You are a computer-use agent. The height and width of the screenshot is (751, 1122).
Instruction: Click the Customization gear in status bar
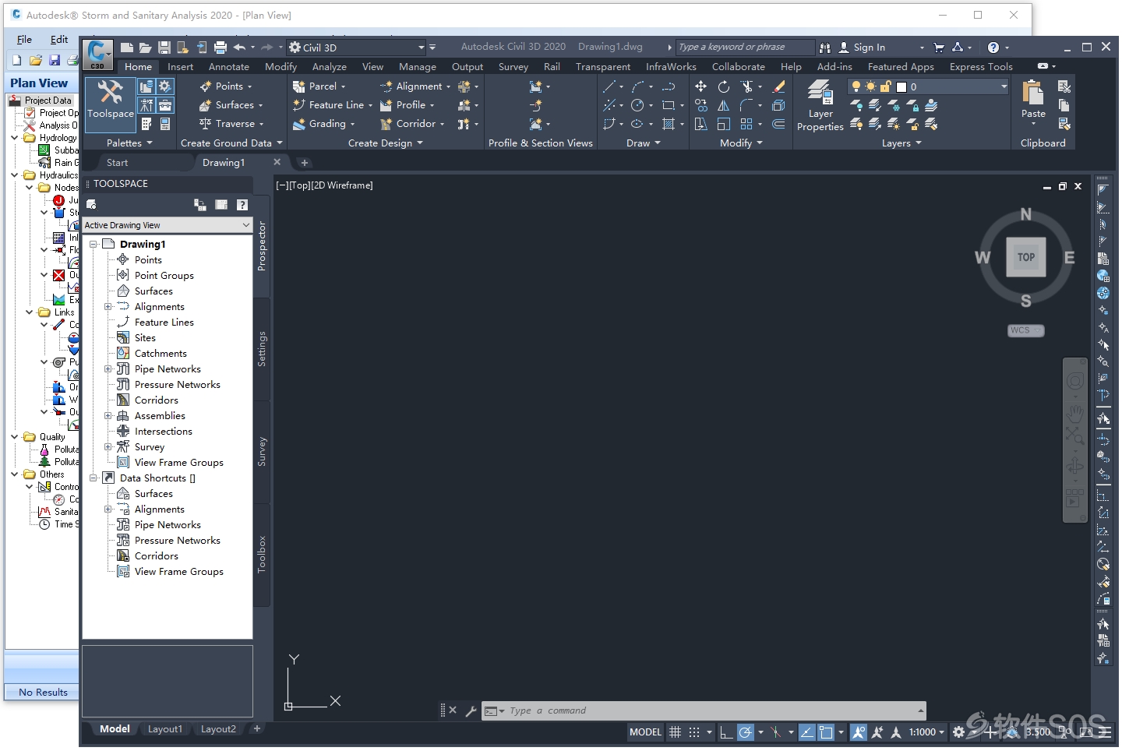[959, 732]
